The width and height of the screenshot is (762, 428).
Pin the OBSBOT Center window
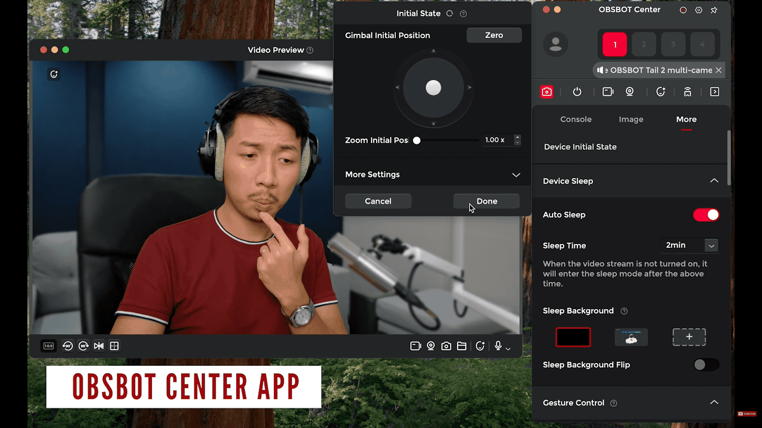pos(714,10)
